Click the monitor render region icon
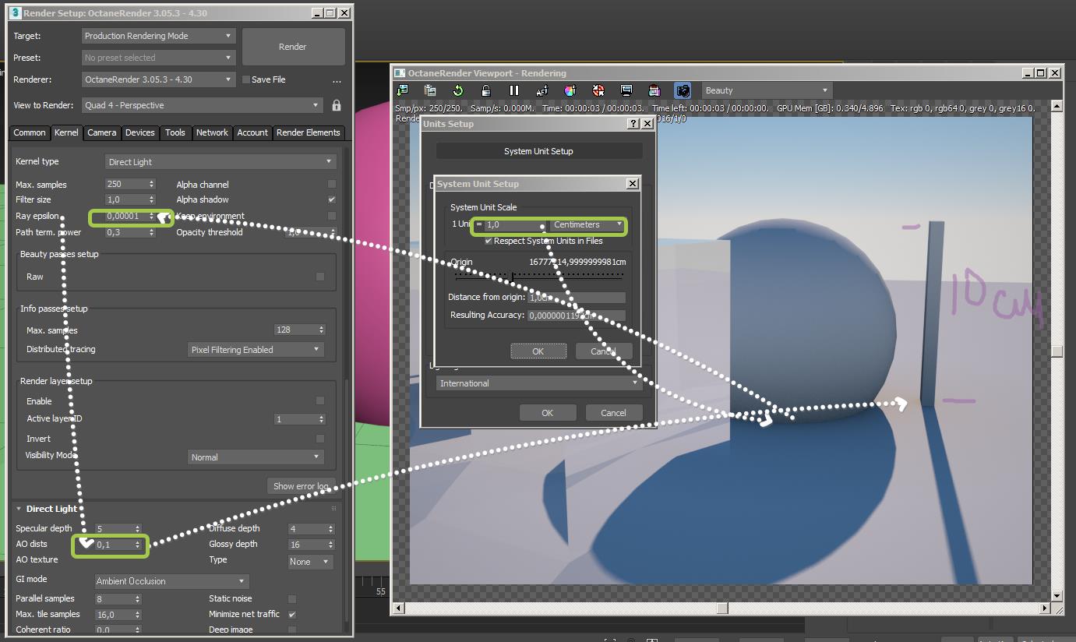The width and height of the screenshot is (1076, 642). [626, 90]
